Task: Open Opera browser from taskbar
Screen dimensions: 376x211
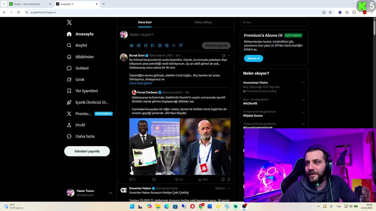Action: [x=192, y=206]
